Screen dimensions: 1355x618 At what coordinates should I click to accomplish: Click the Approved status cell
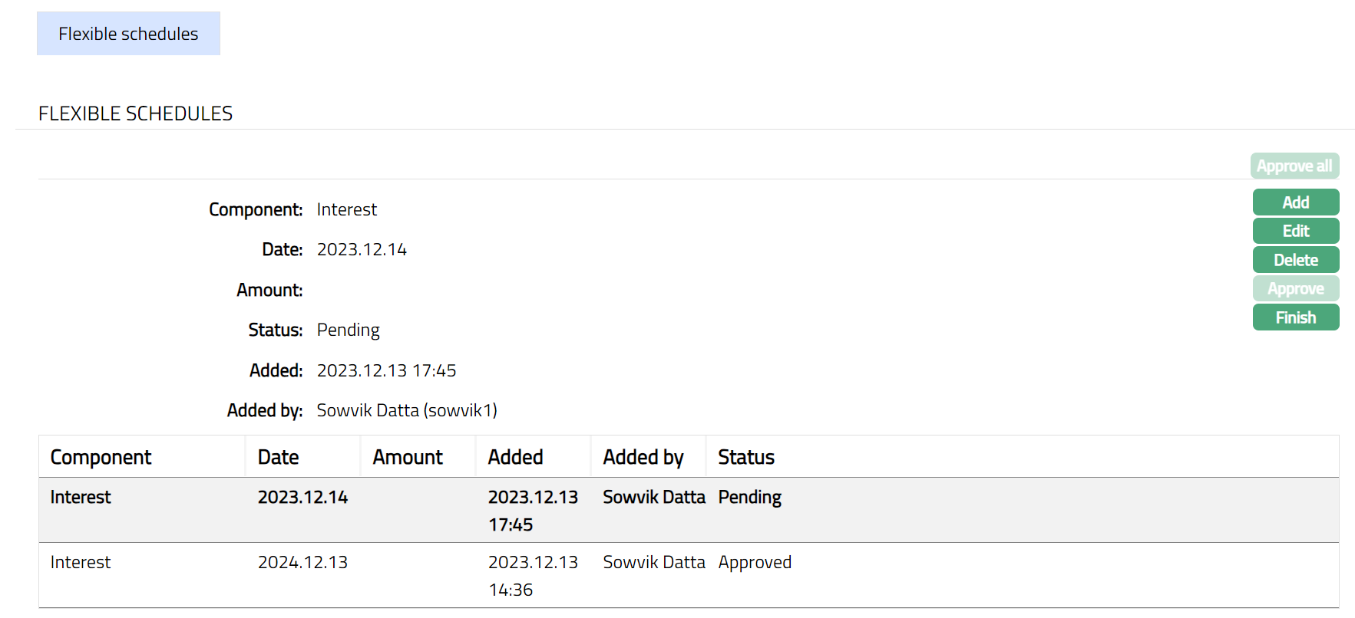click(755, 563)
